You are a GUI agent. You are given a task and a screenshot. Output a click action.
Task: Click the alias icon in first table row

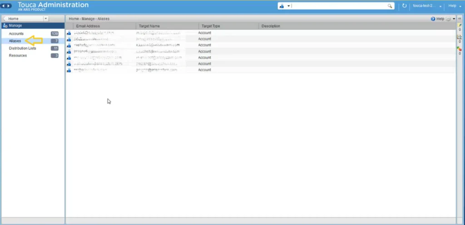coord(69,33)
